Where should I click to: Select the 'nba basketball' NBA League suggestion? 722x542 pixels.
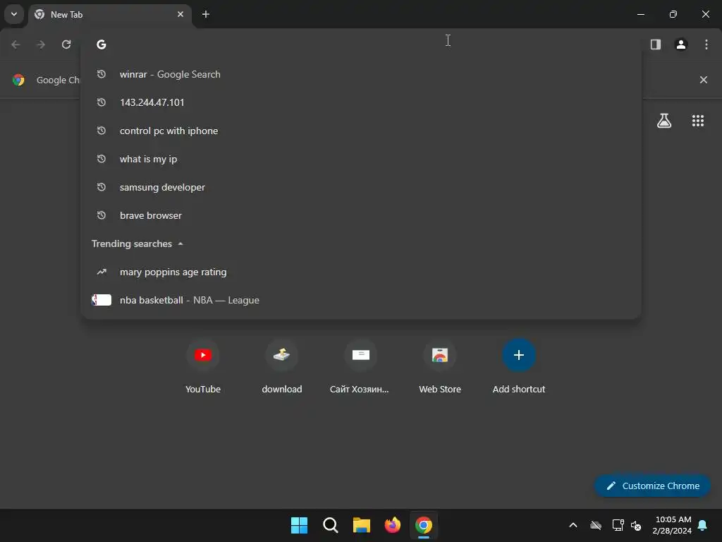click(361, 300)
